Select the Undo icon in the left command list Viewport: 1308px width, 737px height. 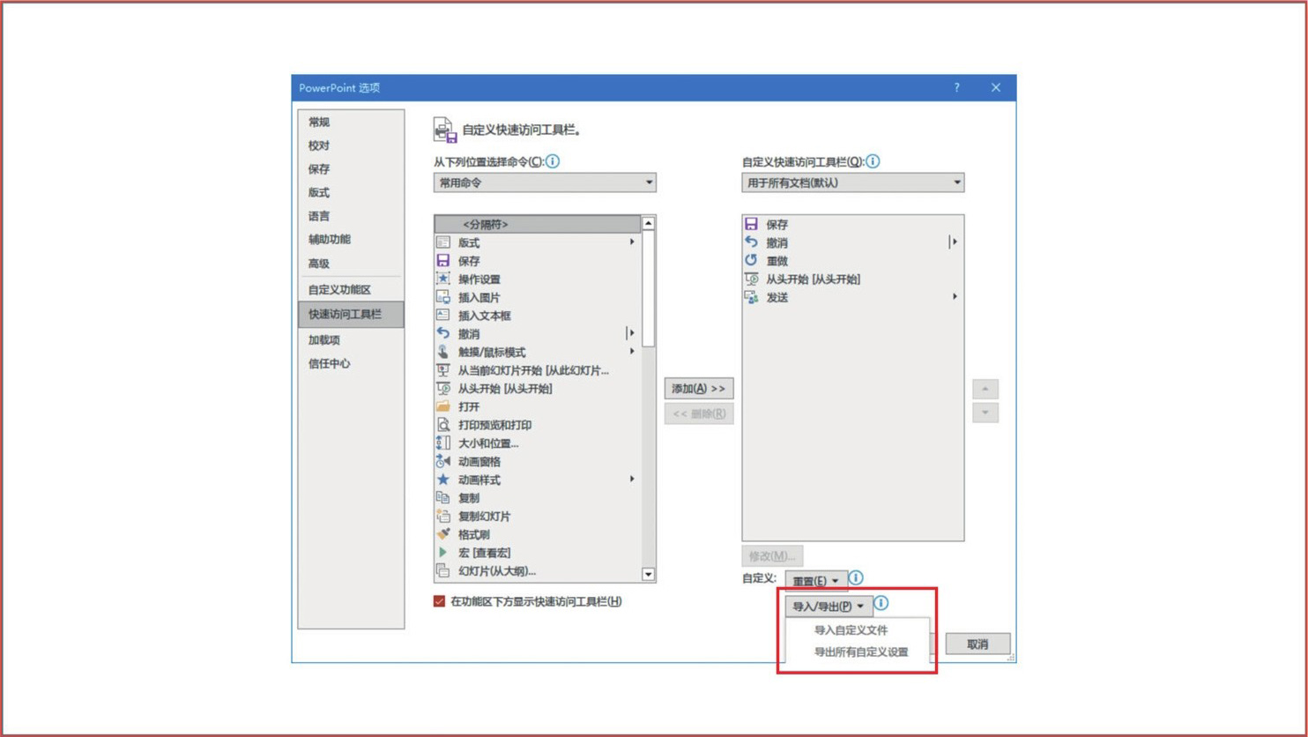[x=443, y=333]
